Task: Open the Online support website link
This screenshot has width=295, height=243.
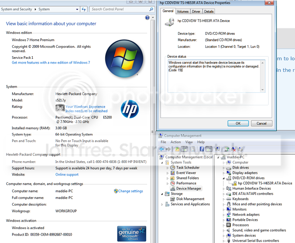Action: click(x=67, y=175)
